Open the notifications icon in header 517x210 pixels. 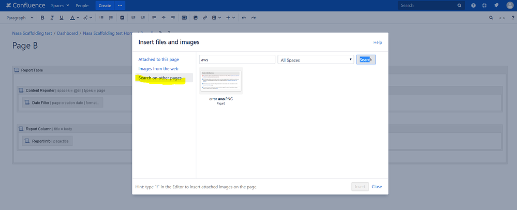point(496,6)
